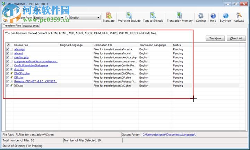Viewport: 250px width, 150px height.
Task: Uncheck the ckeditor.php row checkbox
Action: [8, 57]
